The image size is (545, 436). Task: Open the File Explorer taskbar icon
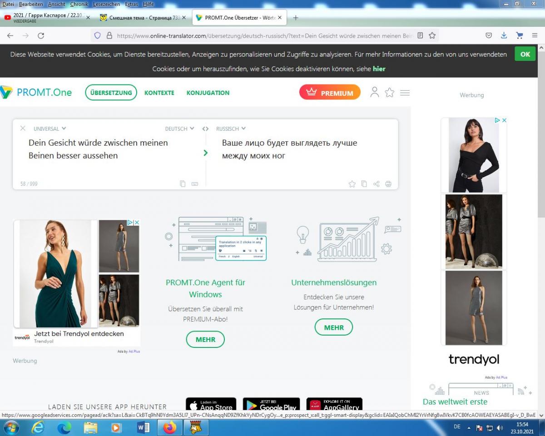click(x=90, y=427)
